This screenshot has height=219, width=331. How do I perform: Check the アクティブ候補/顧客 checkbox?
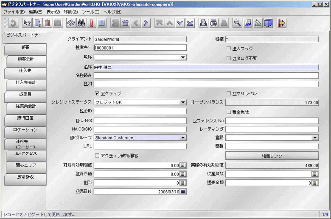pyautogui.click(x=97, y=156)
